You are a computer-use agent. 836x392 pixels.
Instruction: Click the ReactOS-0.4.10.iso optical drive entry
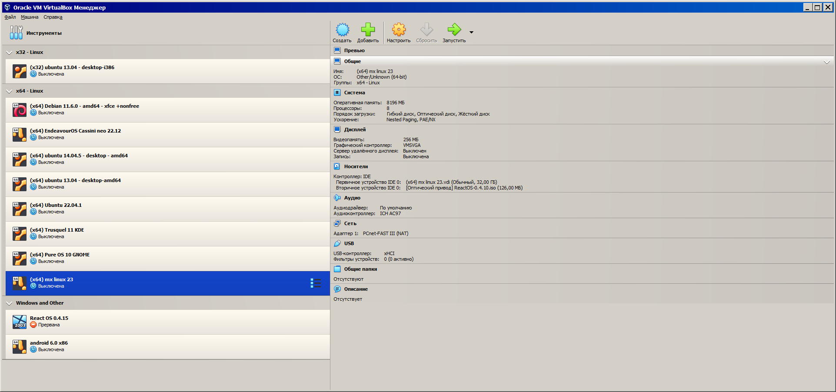pyautogui.click(x=464, y=188)
